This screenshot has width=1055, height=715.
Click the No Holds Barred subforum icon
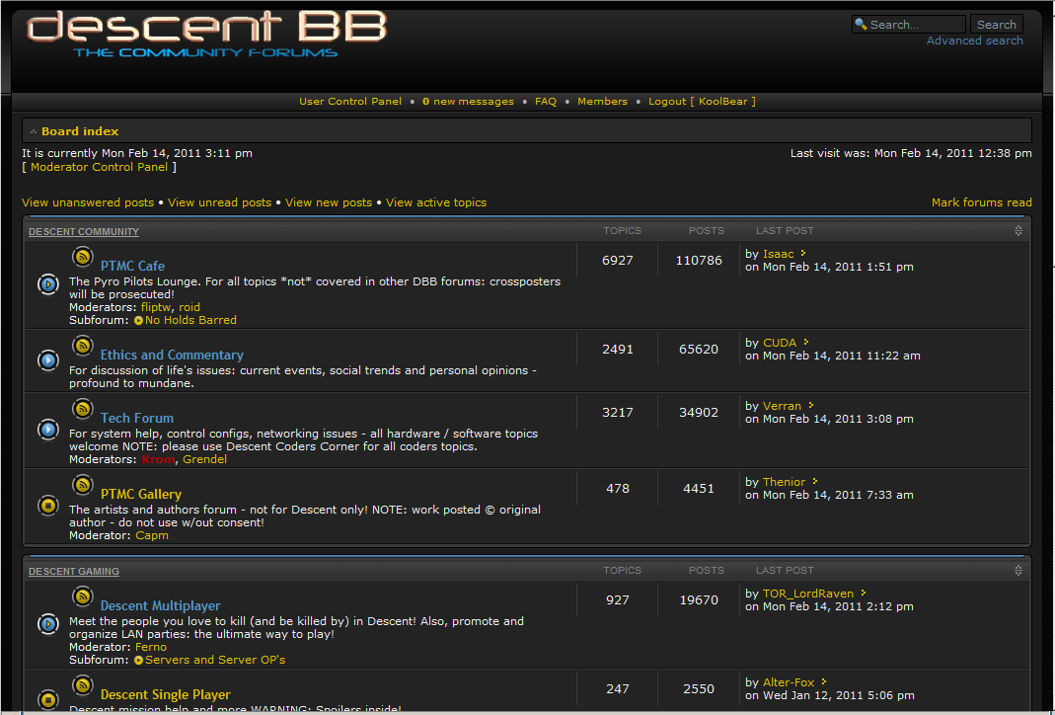click(x=138, y=321)
